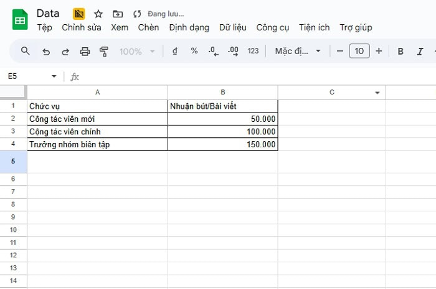Image resolution: width=436 pixels, height=289 pixels.
Task: Open the Định dạng menu
Action: tap(189, 27)
